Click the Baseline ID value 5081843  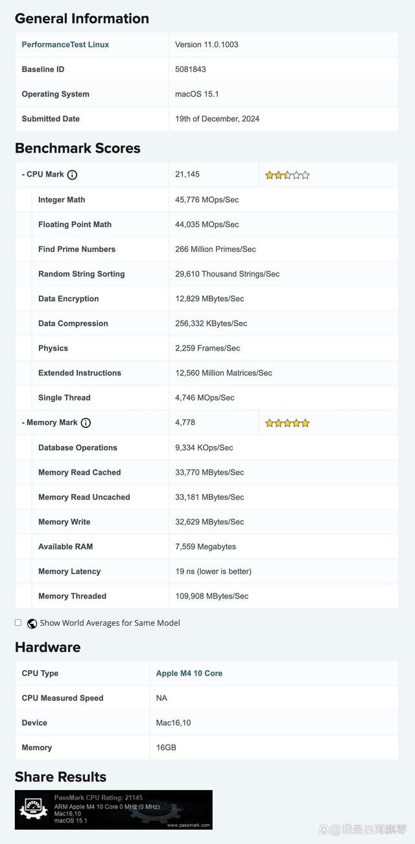click(191, 69)
